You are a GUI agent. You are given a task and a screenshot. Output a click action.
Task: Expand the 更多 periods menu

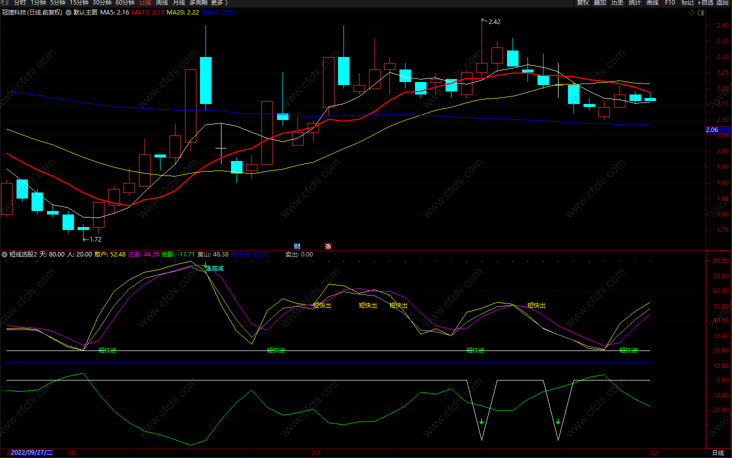(219, 2)
